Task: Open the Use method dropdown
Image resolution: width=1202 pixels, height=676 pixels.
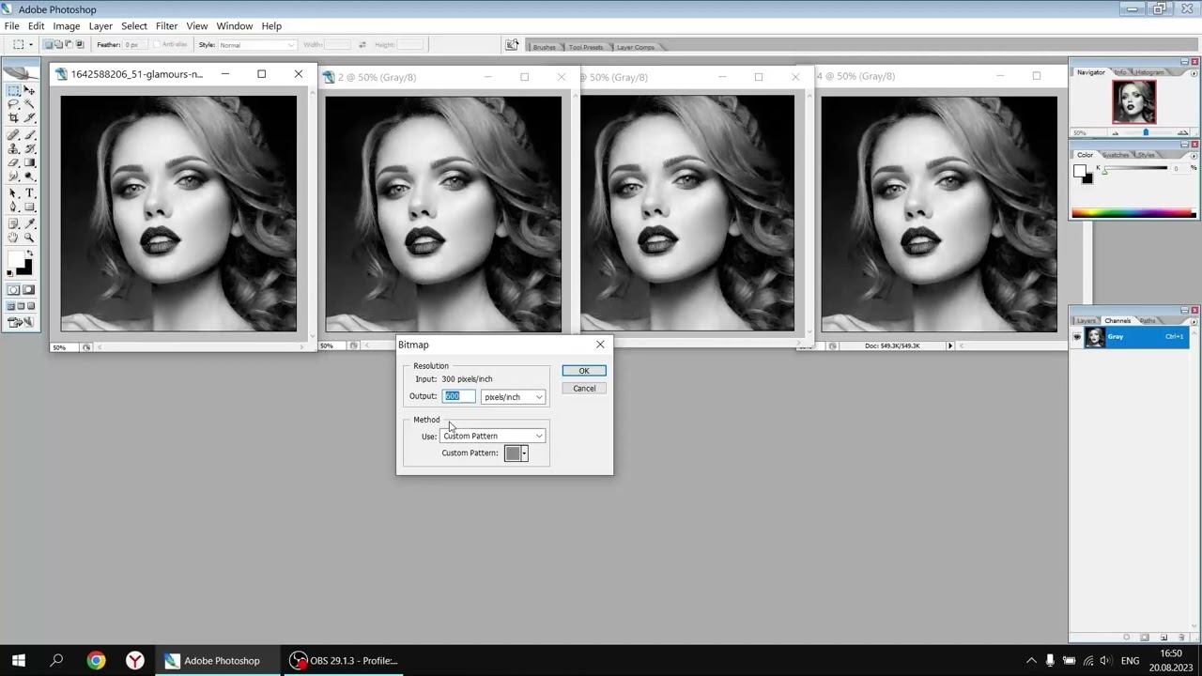Action: [x=493, y=436]
